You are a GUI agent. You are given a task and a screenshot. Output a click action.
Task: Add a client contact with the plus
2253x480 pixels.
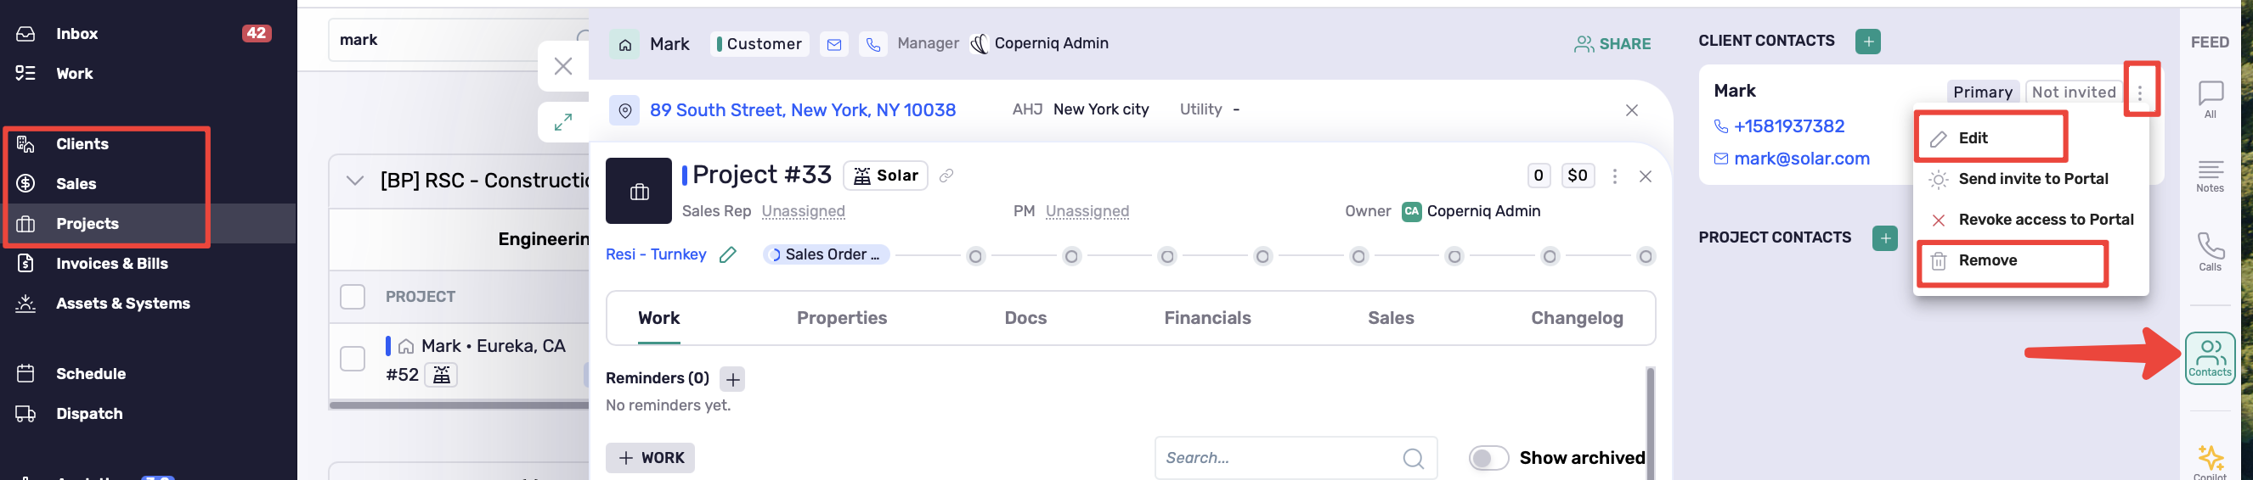1867,42
